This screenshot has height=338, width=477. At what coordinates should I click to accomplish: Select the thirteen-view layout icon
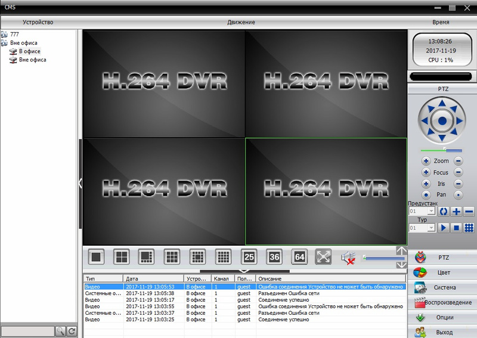197,257
